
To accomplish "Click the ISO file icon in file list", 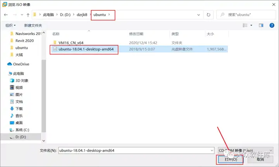I will (x=55, y=49).
